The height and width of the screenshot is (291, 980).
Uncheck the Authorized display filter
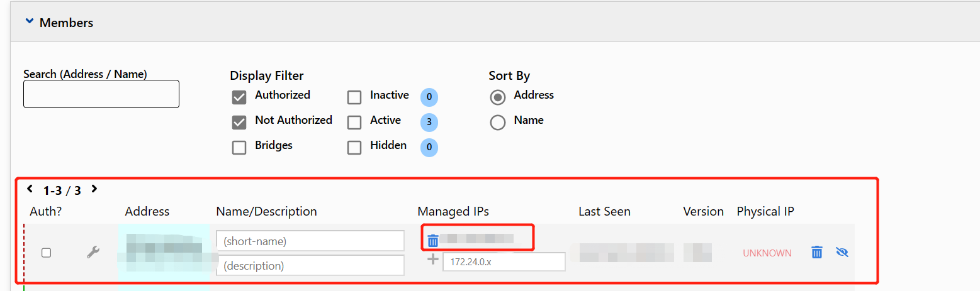(x=239, y=97)
